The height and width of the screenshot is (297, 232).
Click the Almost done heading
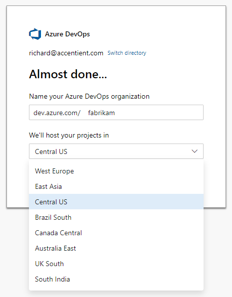(x=68, y=74)
